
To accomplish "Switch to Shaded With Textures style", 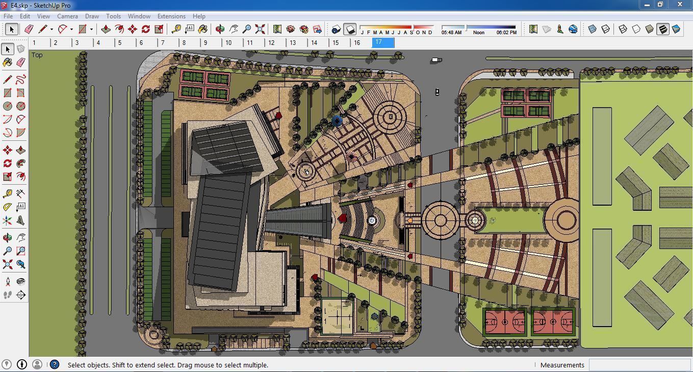I will [x=662, y=29].
